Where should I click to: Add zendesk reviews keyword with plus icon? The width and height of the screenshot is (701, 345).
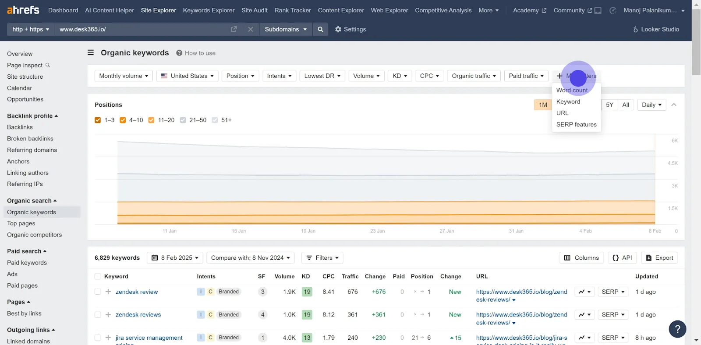(x=108, y=315)
